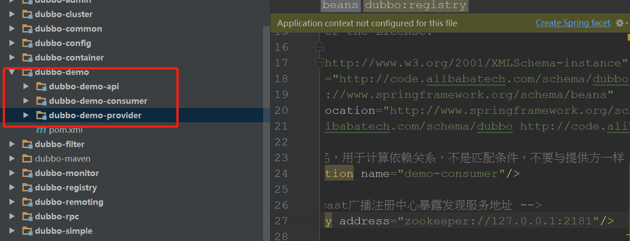Expand the dubbo-container module
Viewport: 630px width, 241px height.
click(x=12, y=58)
